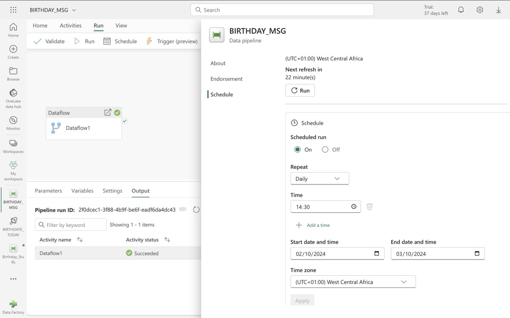This screenshot has height=318, width=510.
Task: Open Workspaces in the sidebar
Action: [13, 146]
